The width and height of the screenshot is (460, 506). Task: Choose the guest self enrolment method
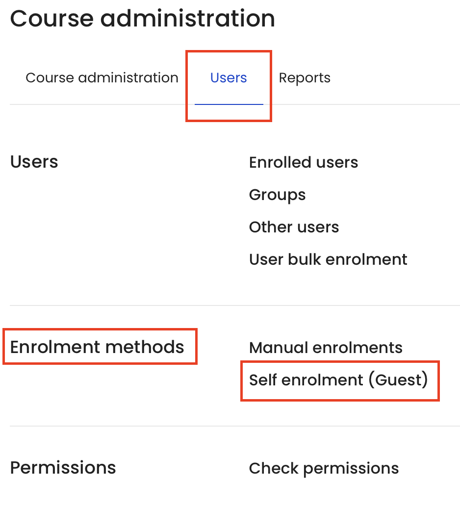(x=338, y=380)
